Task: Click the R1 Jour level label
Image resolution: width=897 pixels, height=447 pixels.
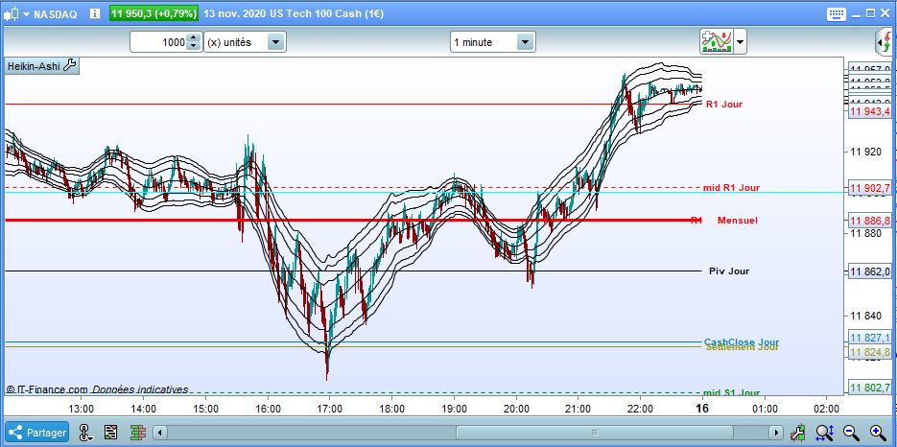Action: 724,105
